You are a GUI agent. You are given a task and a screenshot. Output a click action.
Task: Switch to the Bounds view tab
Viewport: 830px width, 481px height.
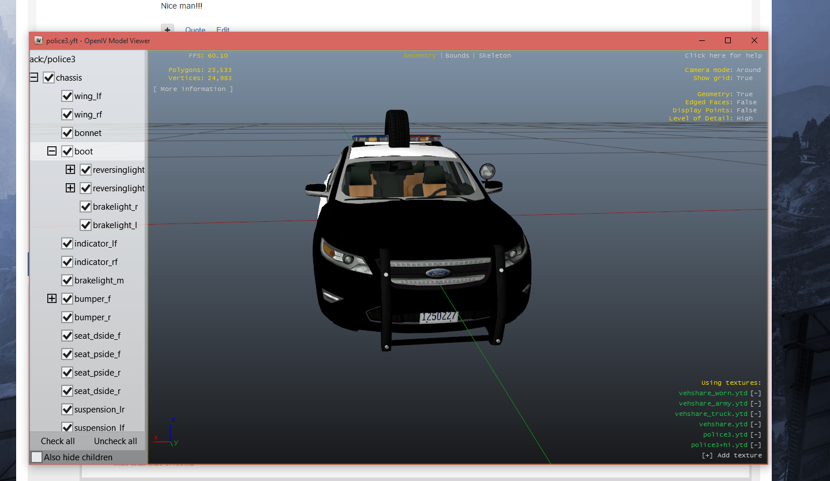click(457, 56)
